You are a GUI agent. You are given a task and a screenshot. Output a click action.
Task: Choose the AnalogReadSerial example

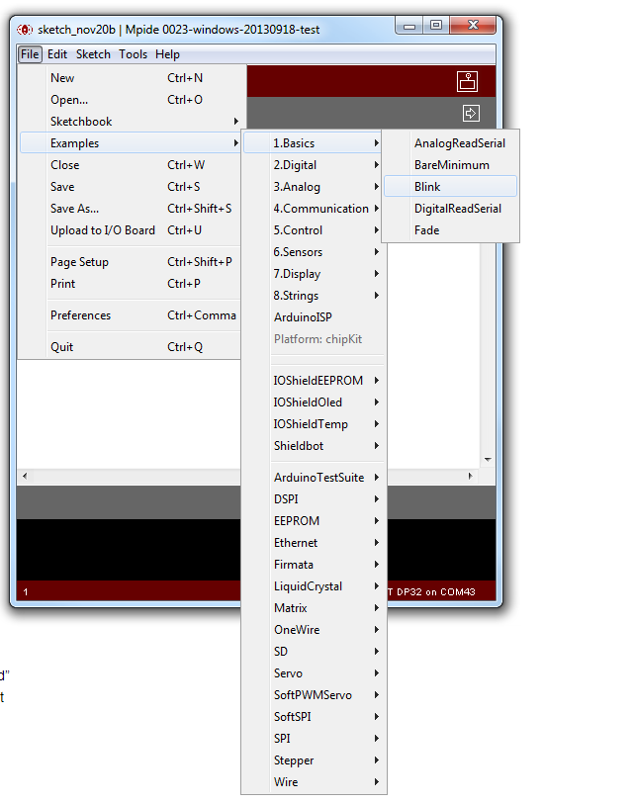coord(459,143)
